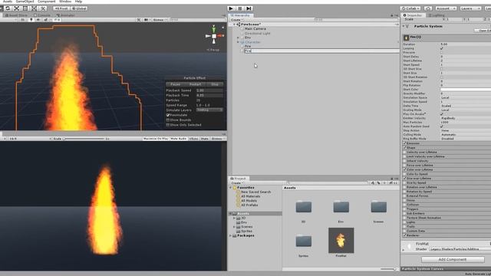Select the Rotate tool in the toolbar
This screenshot has width=491, height=276.
8,8
